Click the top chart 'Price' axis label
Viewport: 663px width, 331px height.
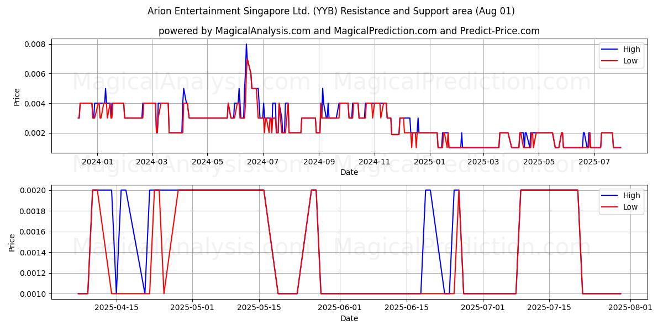point(17,96)
